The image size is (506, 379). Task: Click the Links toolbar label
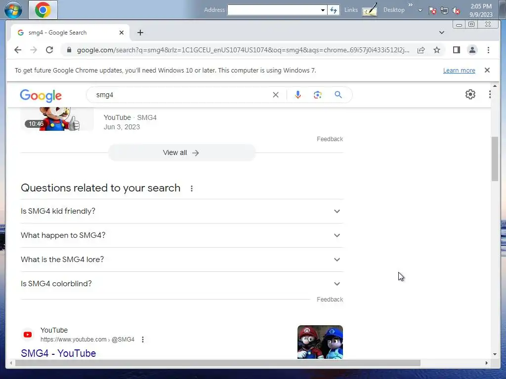click(x=351, y=10)
